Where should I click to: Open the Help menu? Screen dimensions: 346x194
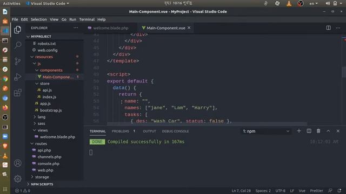click(102, 19)
